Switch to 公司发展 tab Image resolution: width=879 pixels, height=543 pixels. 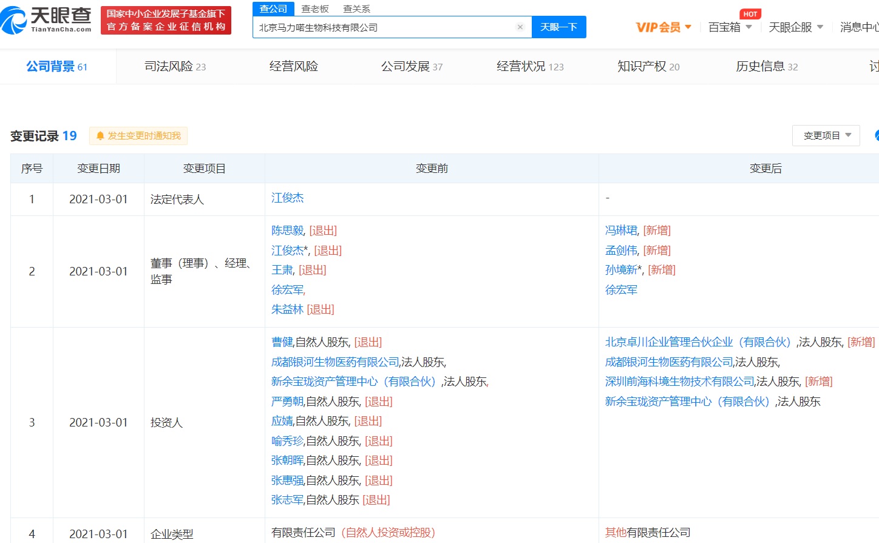[x=412, y=66]
